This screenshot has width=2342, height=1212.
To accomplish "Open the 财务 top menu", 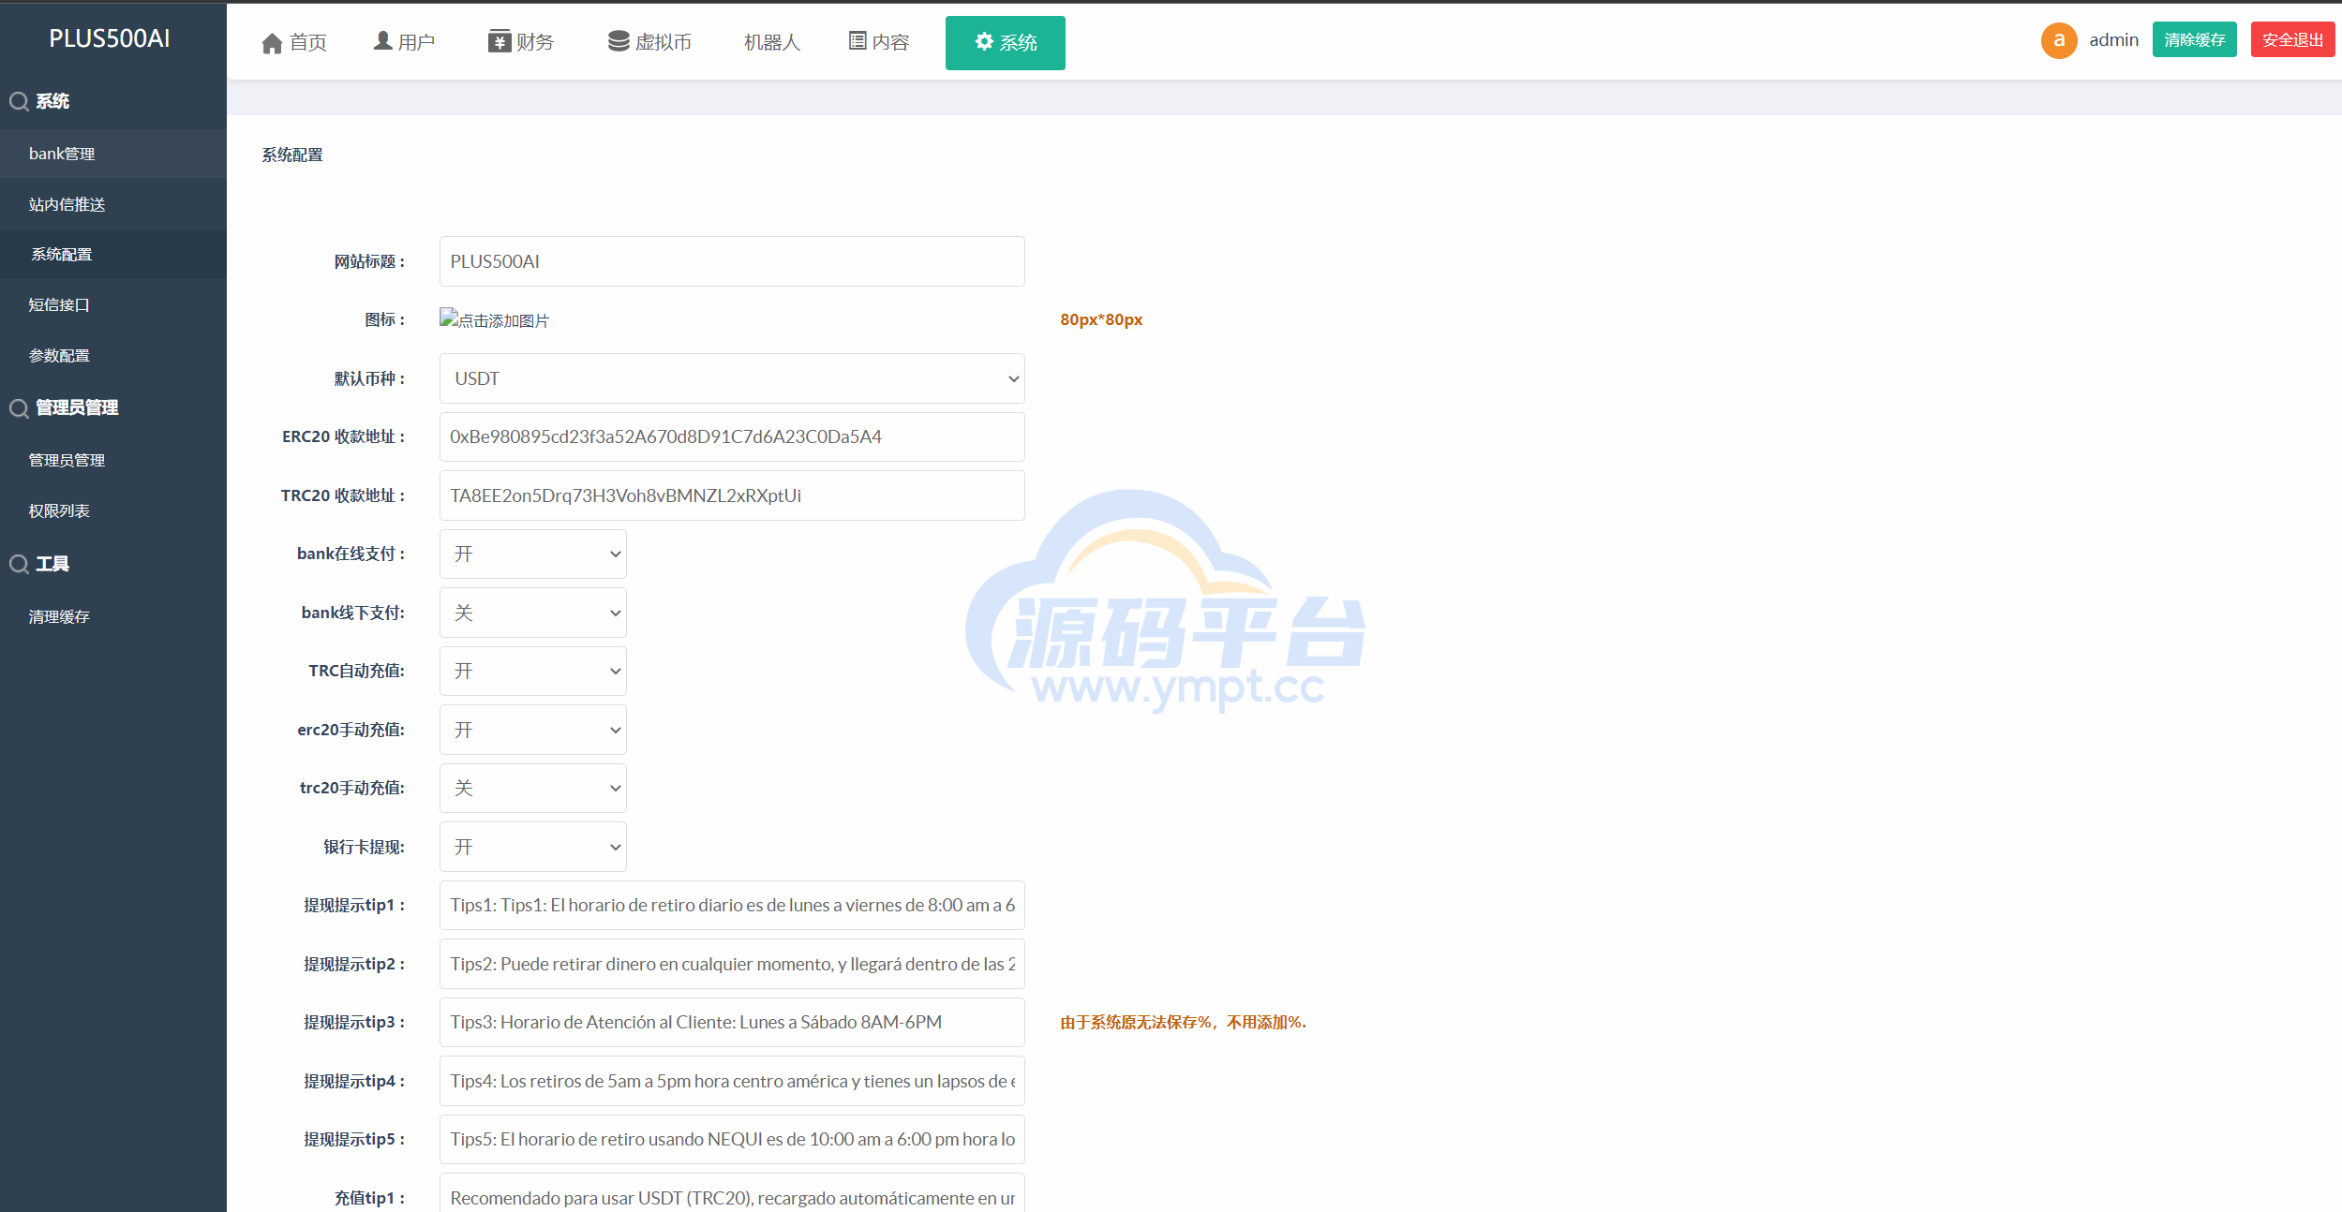I will 522,42.
